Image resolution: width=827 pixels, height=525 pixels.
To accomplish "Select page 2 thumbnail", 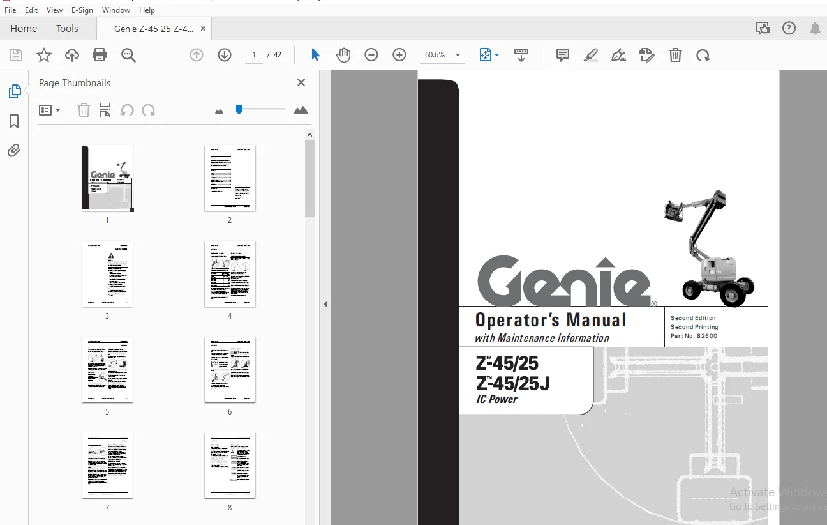I will pos(230,178).
